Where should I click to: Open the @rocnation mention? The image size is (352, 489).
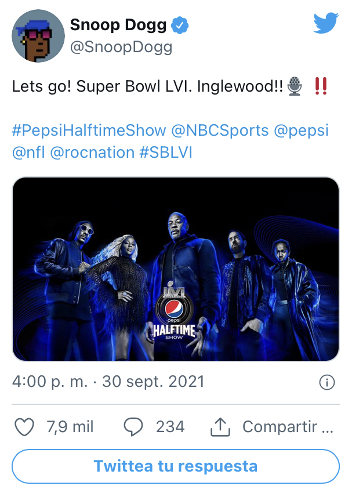click(92, 153)
